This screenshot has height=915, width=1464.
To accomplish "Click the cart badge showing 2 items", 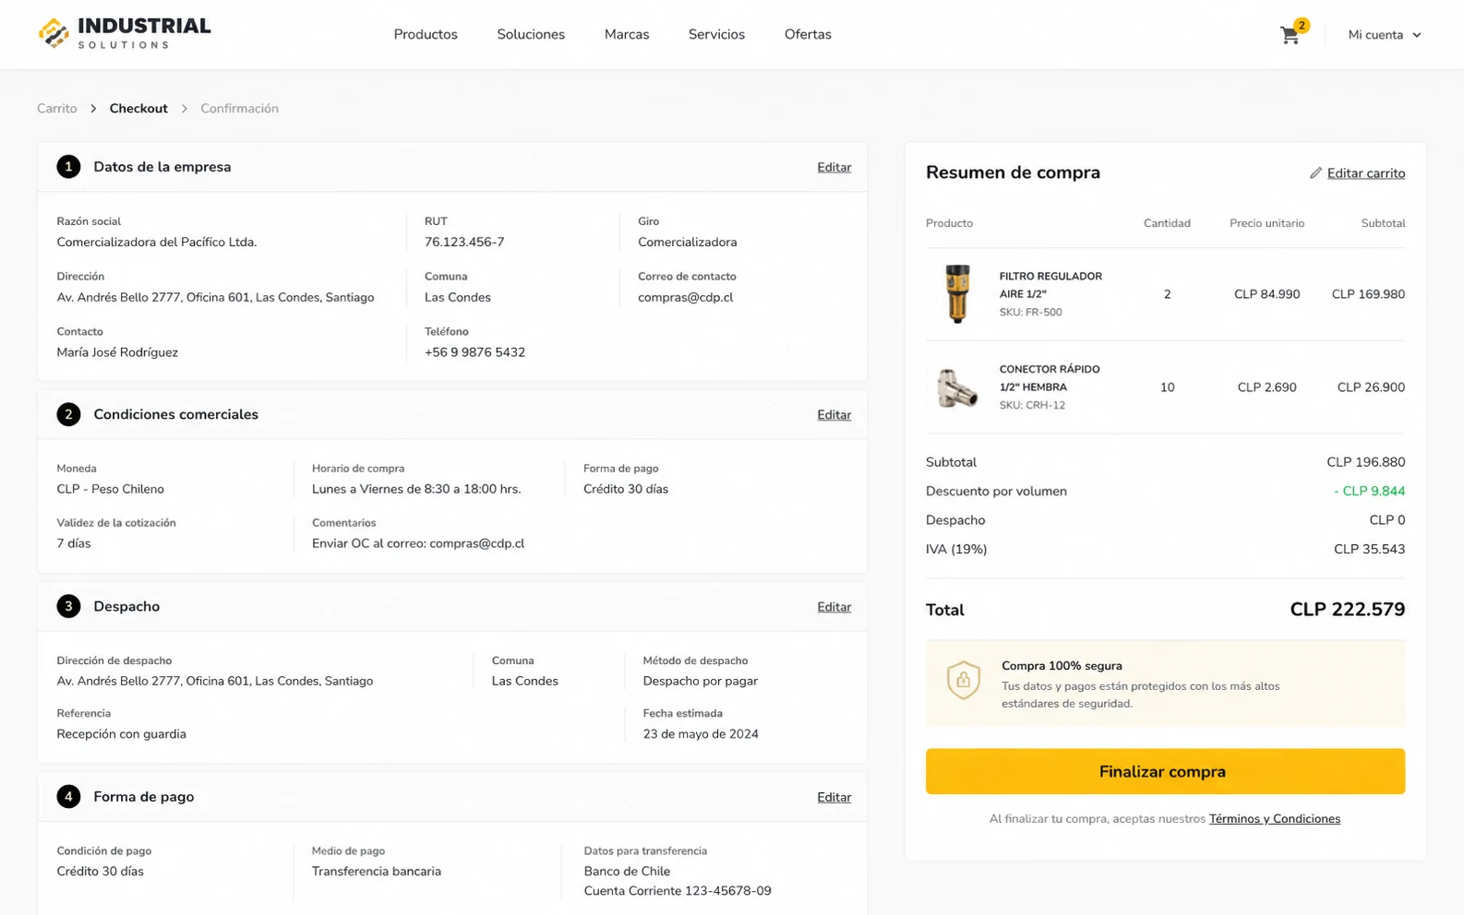I will click(1302, 25).
